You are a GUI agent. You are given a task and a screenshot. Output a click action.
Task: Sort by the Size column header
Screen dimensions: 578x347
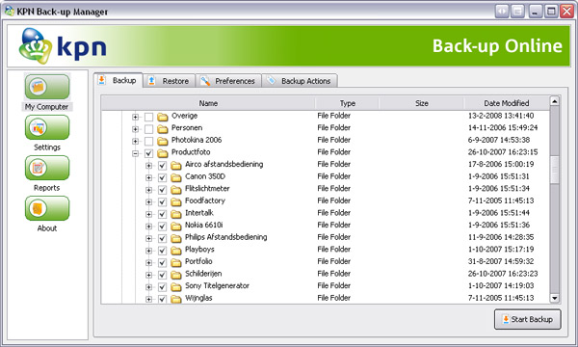(x=422, y=103)
